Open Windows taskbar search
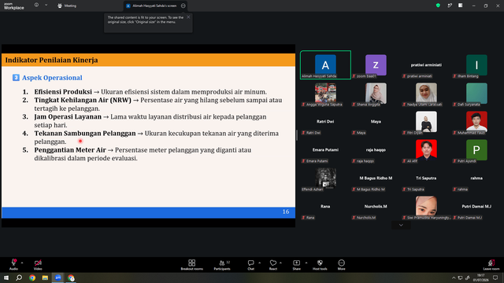 (19, 277)
